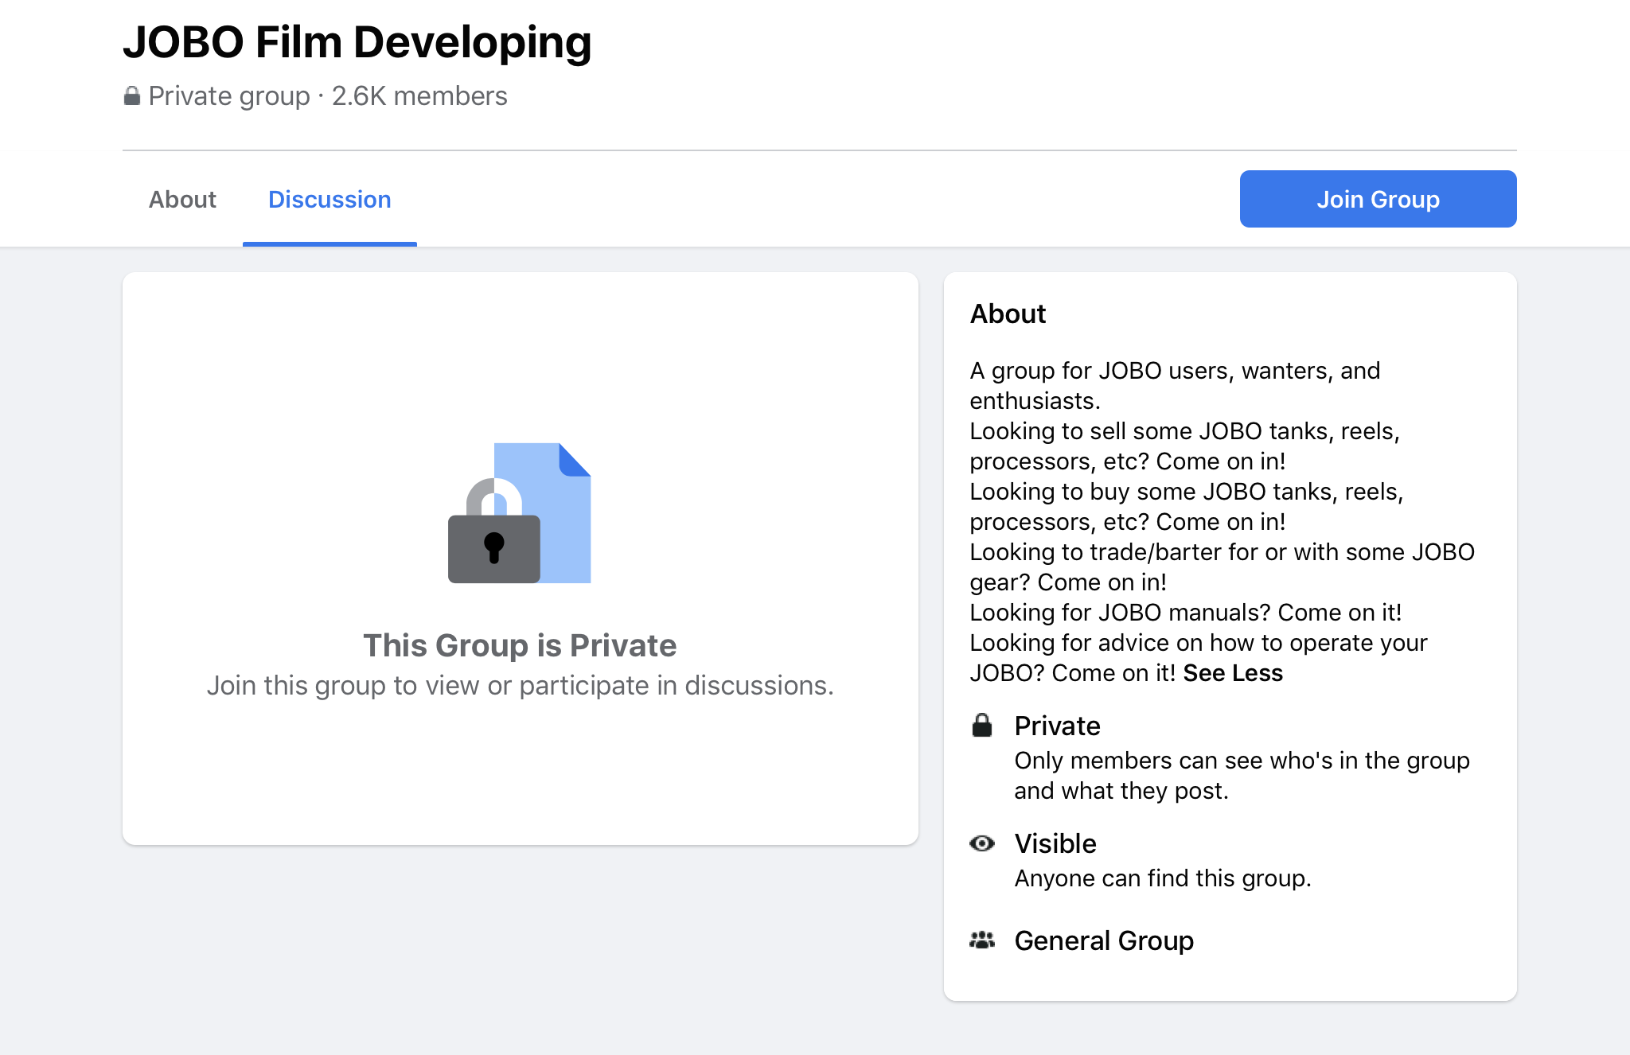Click the Join this group to view text
1630x1055 pixels.
coord(520,686)
